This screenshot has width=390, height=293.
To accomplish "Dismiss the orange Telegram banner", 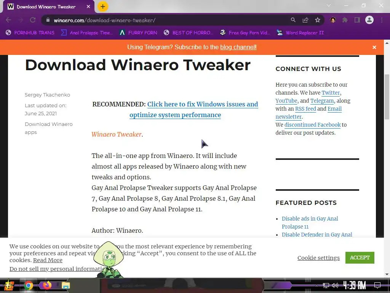I will pos(374,47).
